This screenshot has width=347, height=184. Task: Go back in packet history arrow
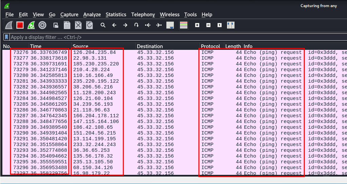(114, 25)
